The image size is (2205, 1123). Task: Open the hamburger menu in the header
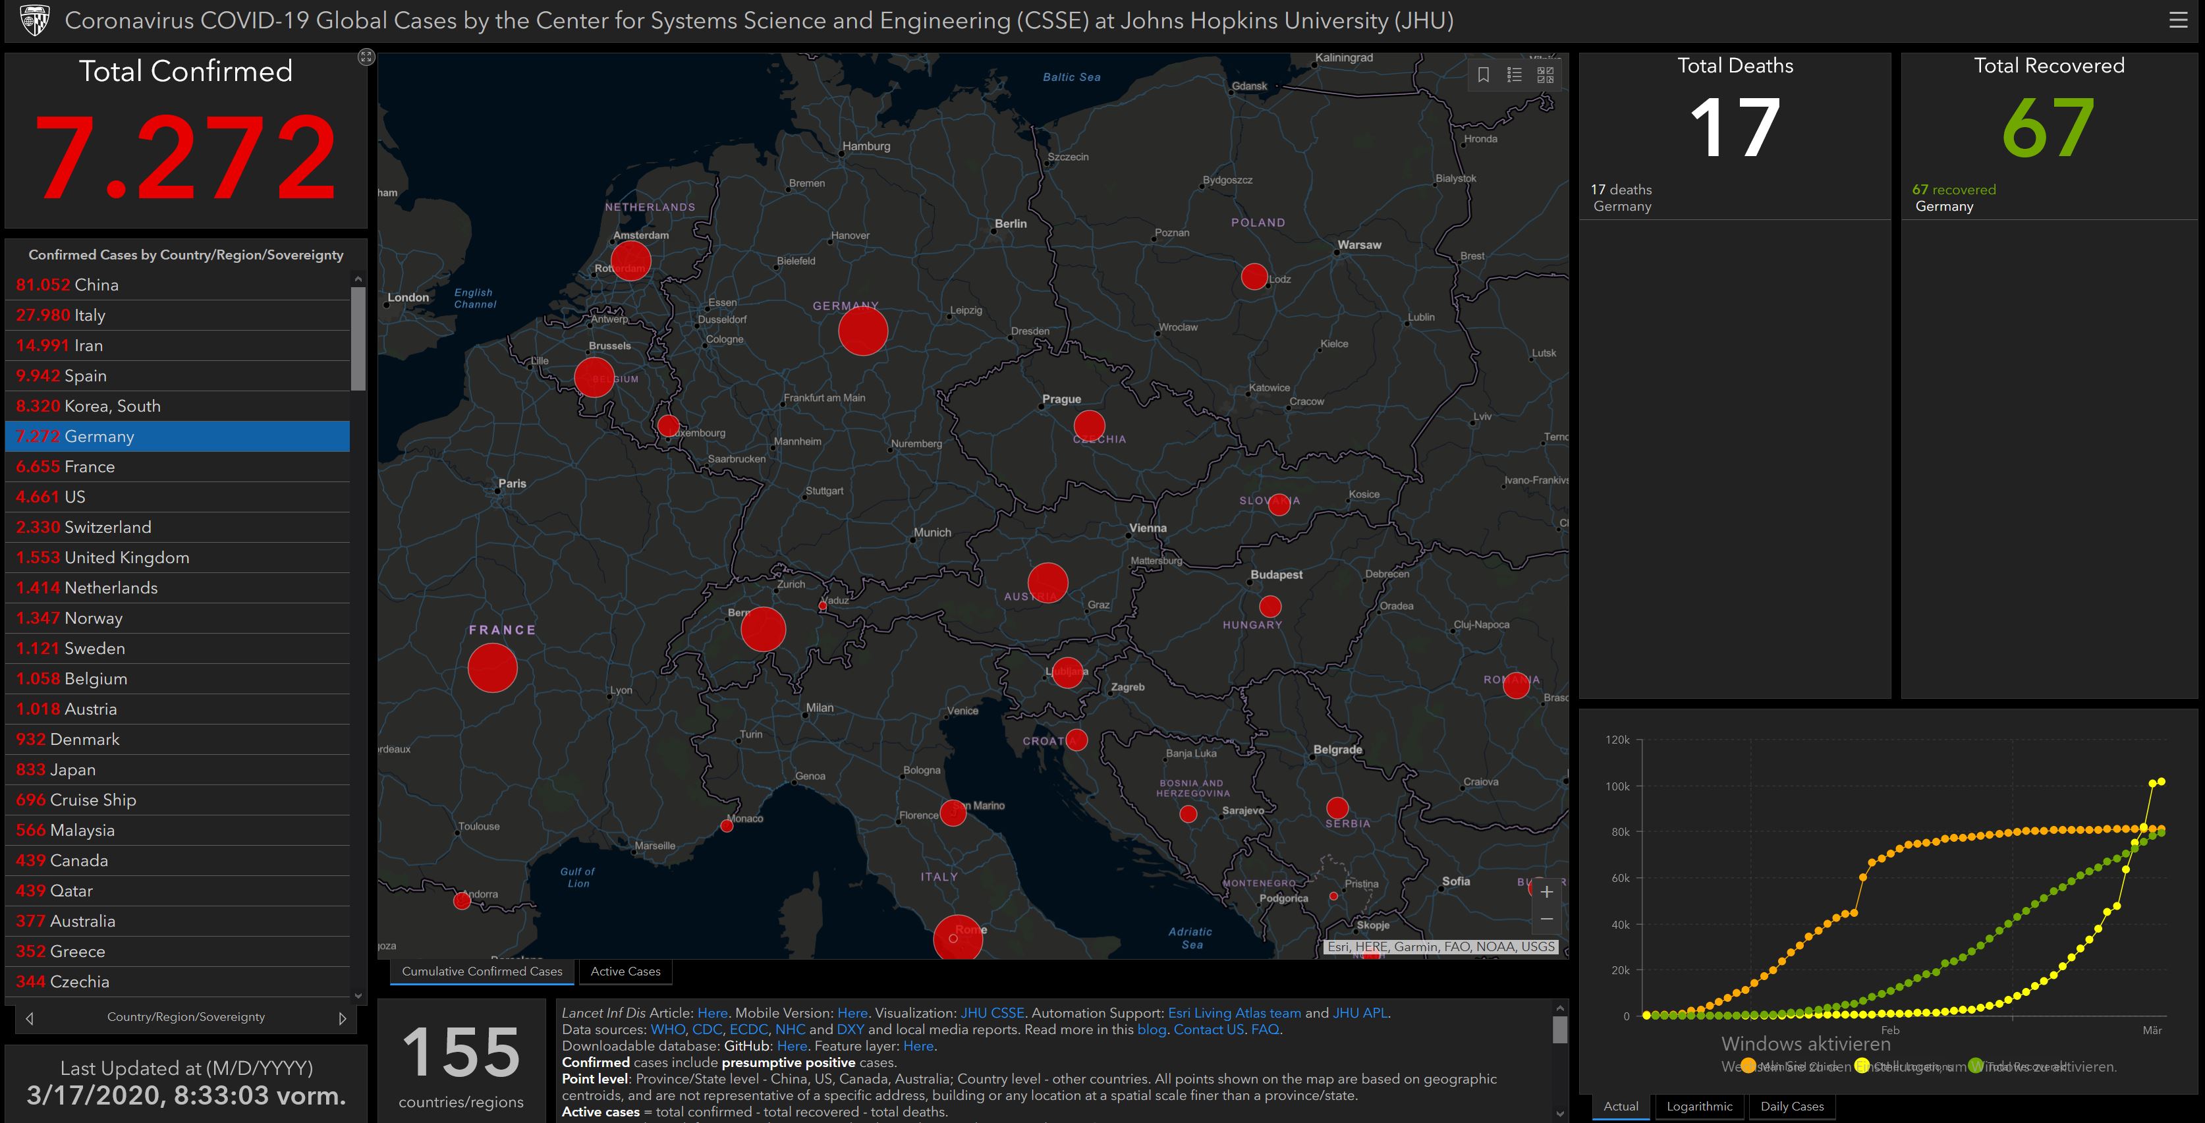point(2177,20)
